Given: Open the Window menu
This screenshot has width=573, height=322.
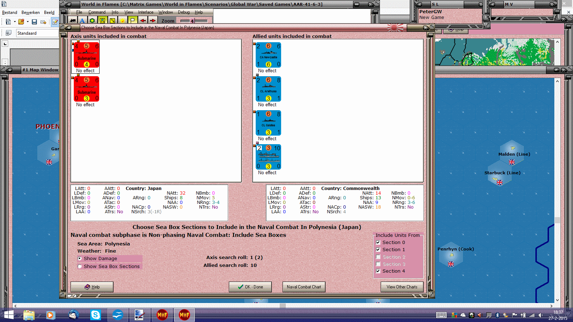Looking at the screenshot, I should click(x=165, y=12).
